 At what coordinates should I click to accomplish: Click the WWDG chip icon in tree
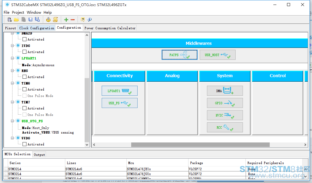click(18, 138)
